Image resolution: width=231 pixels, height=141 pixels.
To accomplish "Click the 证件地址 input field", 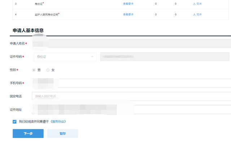I will pyautogui.click(x=131, y=110).
